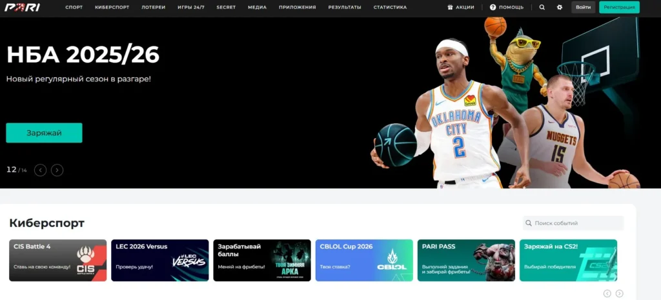This screenshot has width=661, height=300.
Task: Open the search magnifier icon in header
Action: [542, 7]
